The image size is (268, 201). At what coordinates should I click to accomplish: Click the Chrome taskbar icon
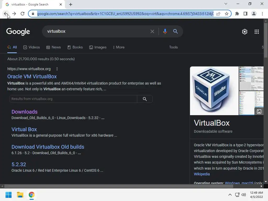click(x=31, y=195)
